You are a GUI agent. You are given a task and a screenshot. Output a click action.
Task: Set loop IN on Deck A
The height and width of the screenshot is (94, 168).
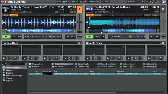click(68, 37)
